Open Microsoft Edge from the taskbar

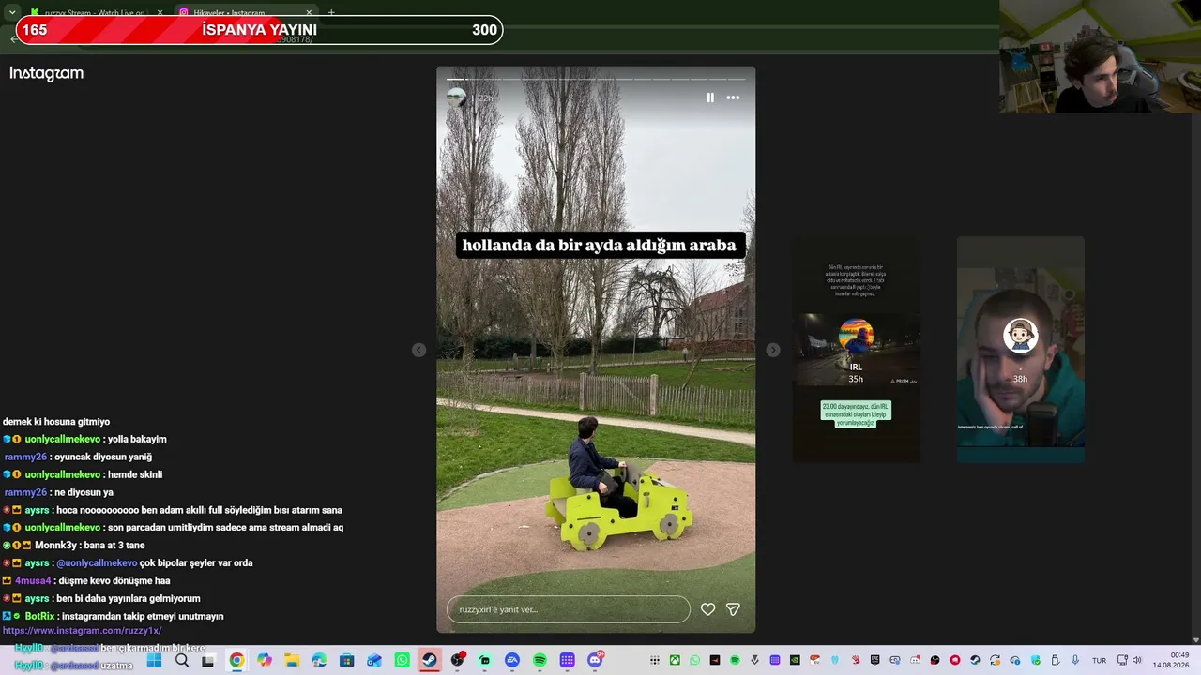click(x=319, y=661)
